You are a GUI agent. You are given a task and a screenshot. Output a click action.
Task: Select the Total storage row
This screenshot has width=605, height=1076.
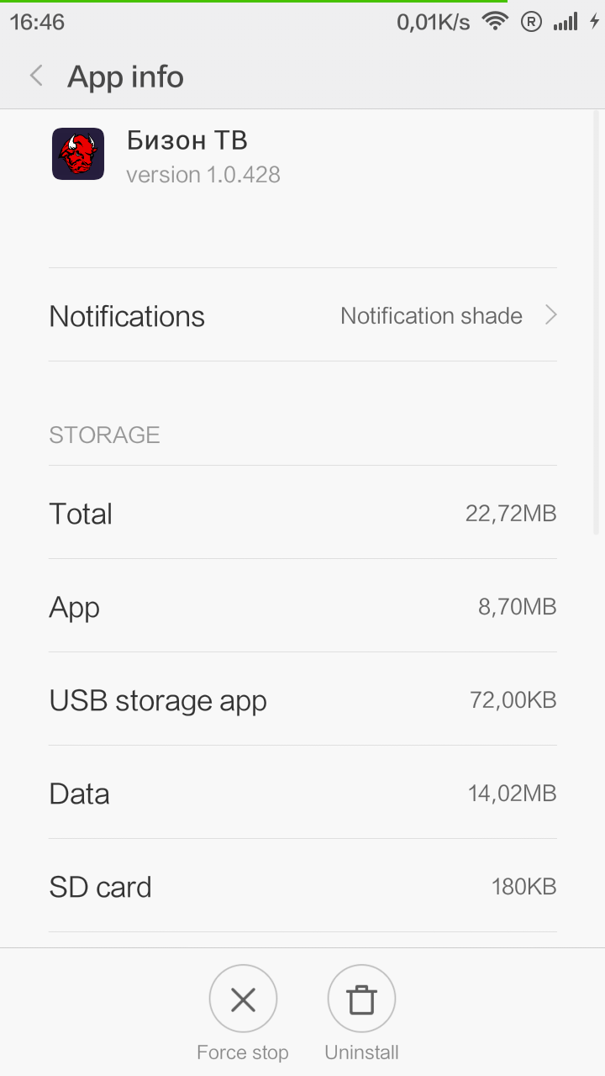click(302, 514)
